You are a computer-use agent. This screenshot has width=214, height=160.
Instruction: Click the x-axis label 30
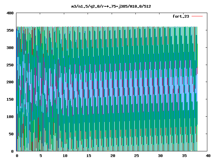160,156
